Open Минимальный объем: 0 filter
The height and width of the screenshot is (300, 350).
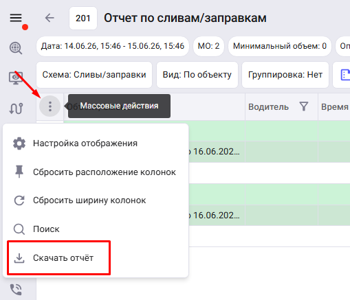pyautogui.click(x=280, y=46)
